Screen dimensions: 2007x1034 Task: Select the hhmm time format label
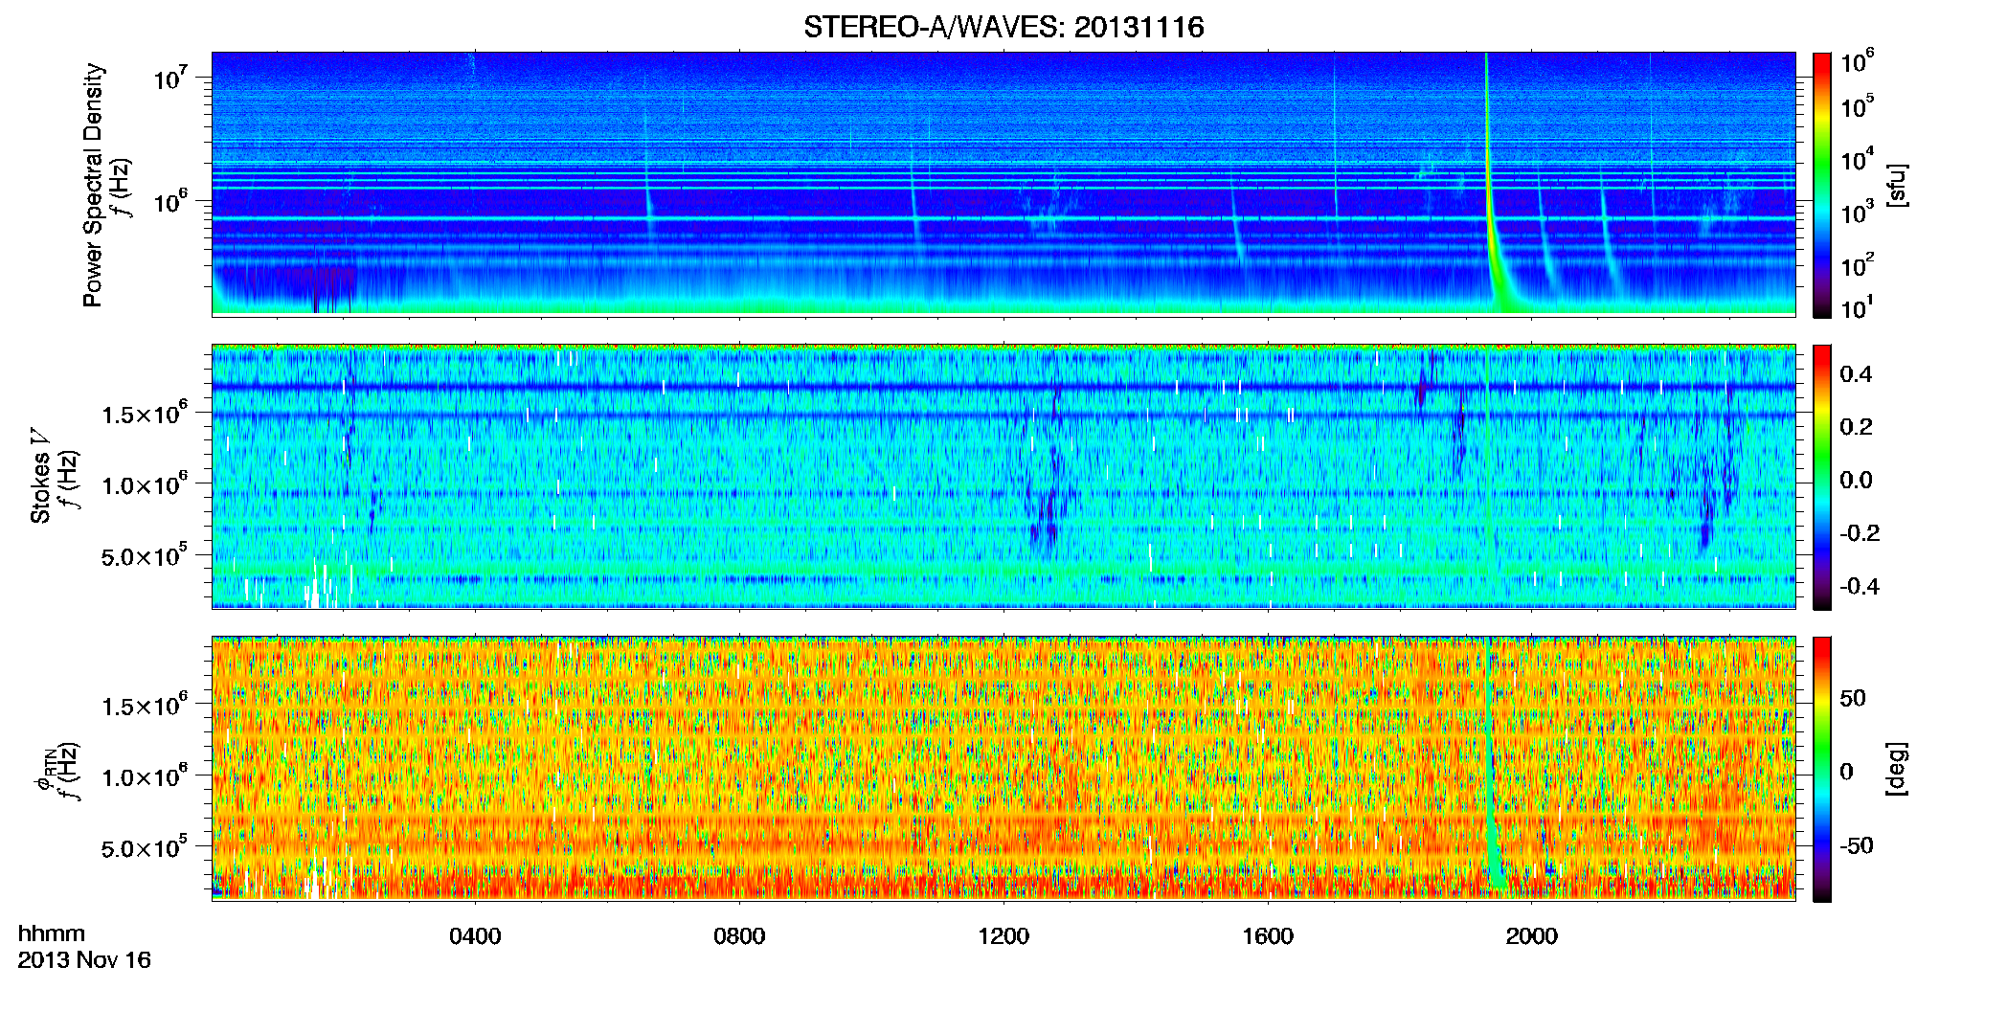[x=52, y=934]
